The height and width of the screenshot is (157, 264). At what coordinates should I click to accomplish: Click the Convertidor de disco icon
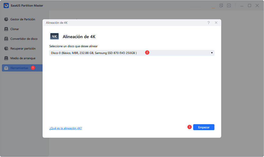click(6, 39)
